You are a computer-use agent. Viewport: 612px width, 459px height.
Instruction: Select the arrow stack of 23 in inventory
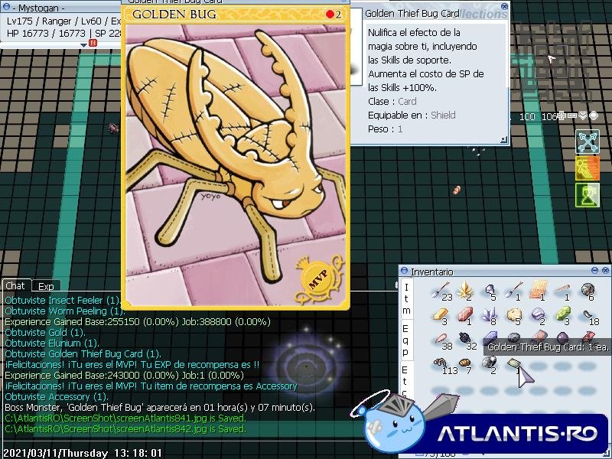440,291
